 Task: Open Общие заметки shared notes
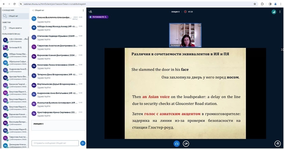[x=15, y=28]
